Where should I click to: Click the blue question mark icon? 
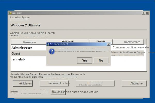(52, 51)
